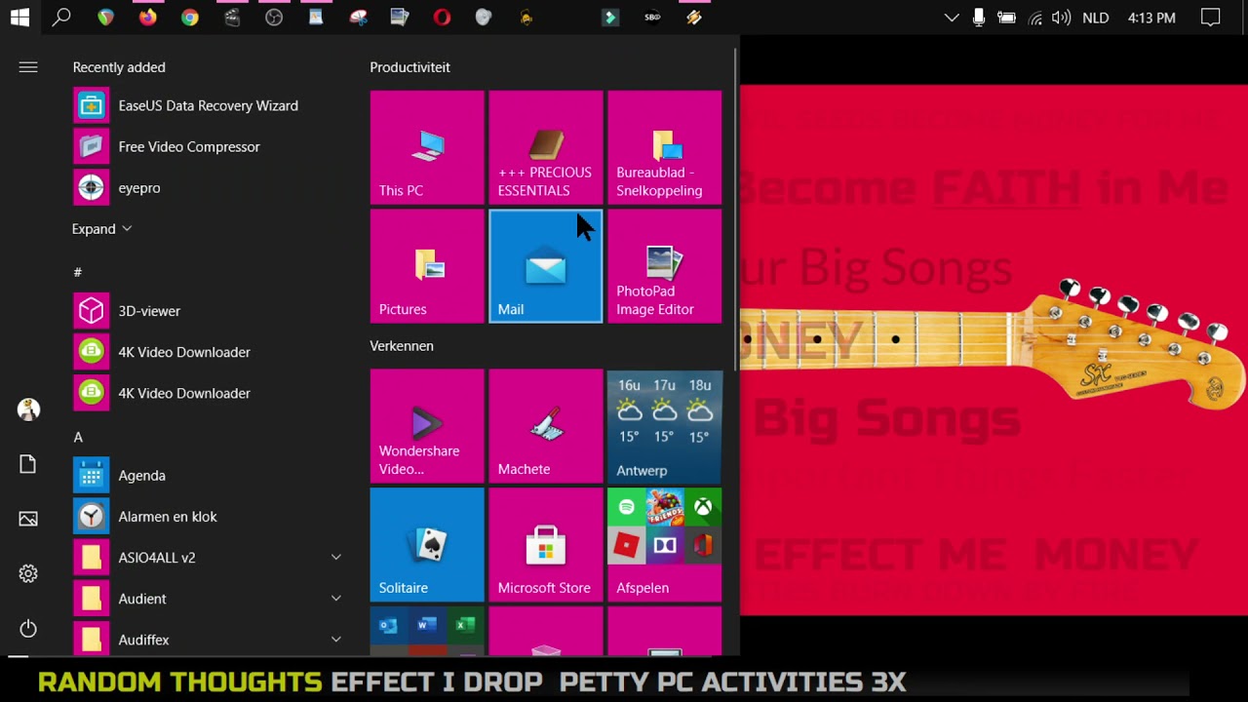This screenshot has width=1248, height=702.
Task: Open the Filmora taskbar icon
Action: pyautogui.click(x=610, y=18)
